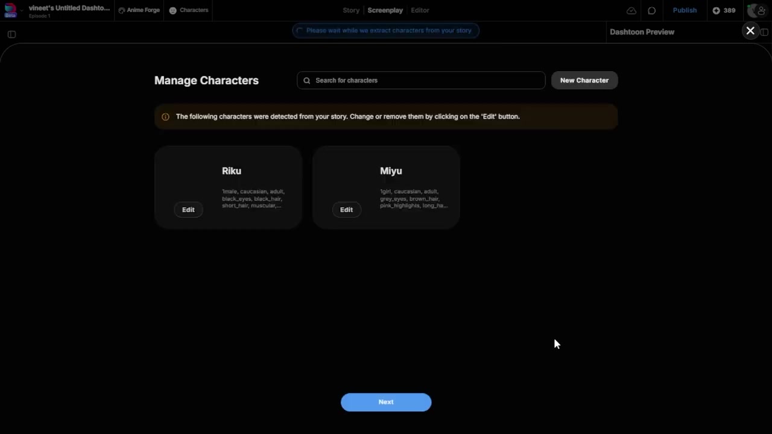Open the Characters section icon

173,10
